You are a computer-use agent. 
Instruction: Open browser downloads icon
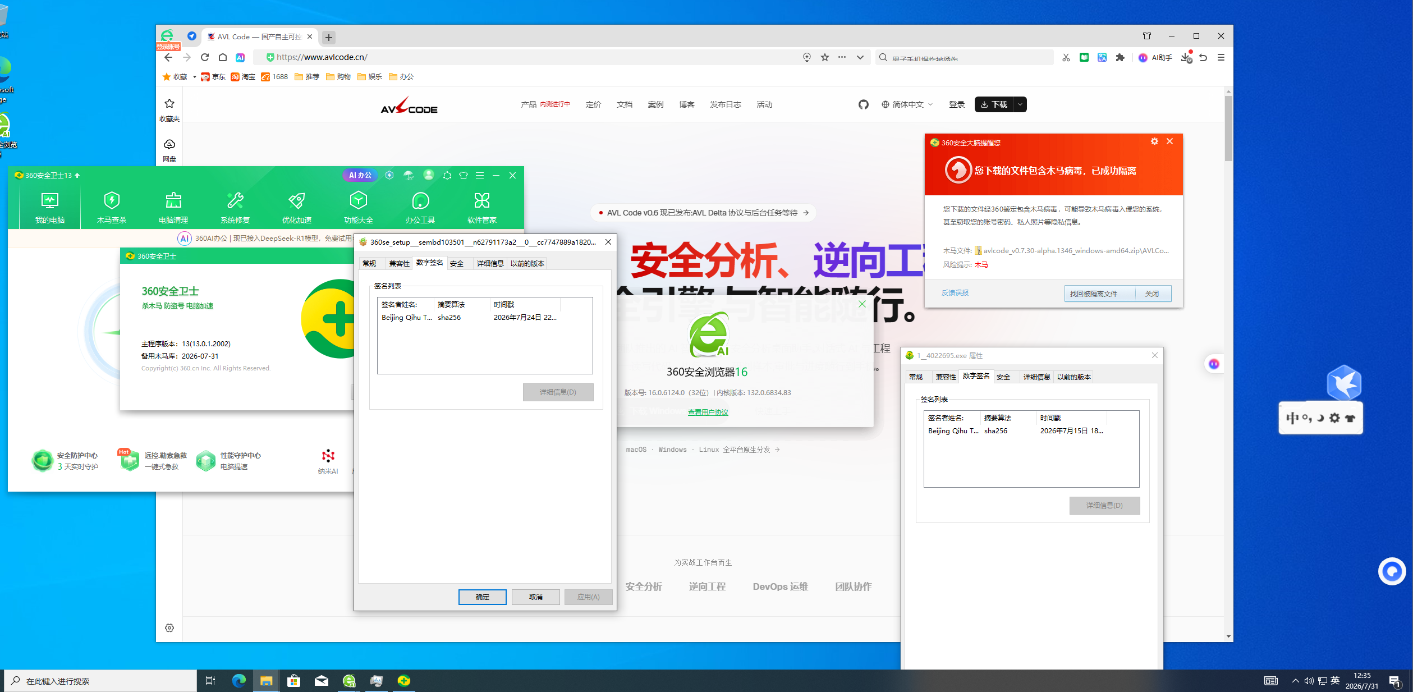(1186, 57)
